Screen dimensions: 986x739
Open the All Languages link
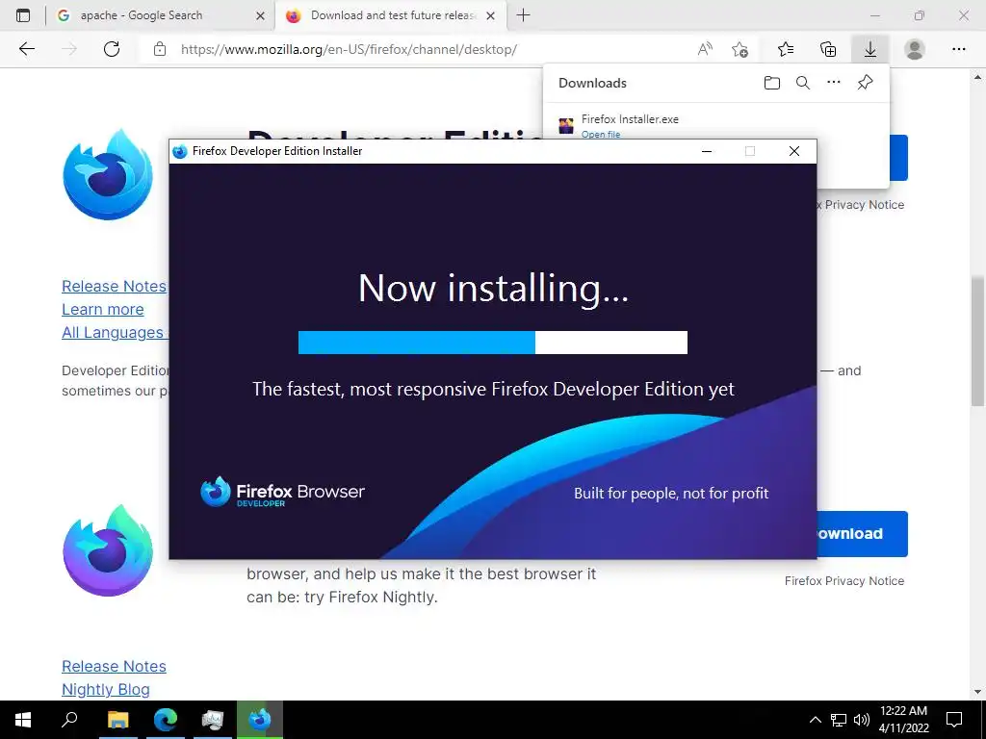coord(115,332)
